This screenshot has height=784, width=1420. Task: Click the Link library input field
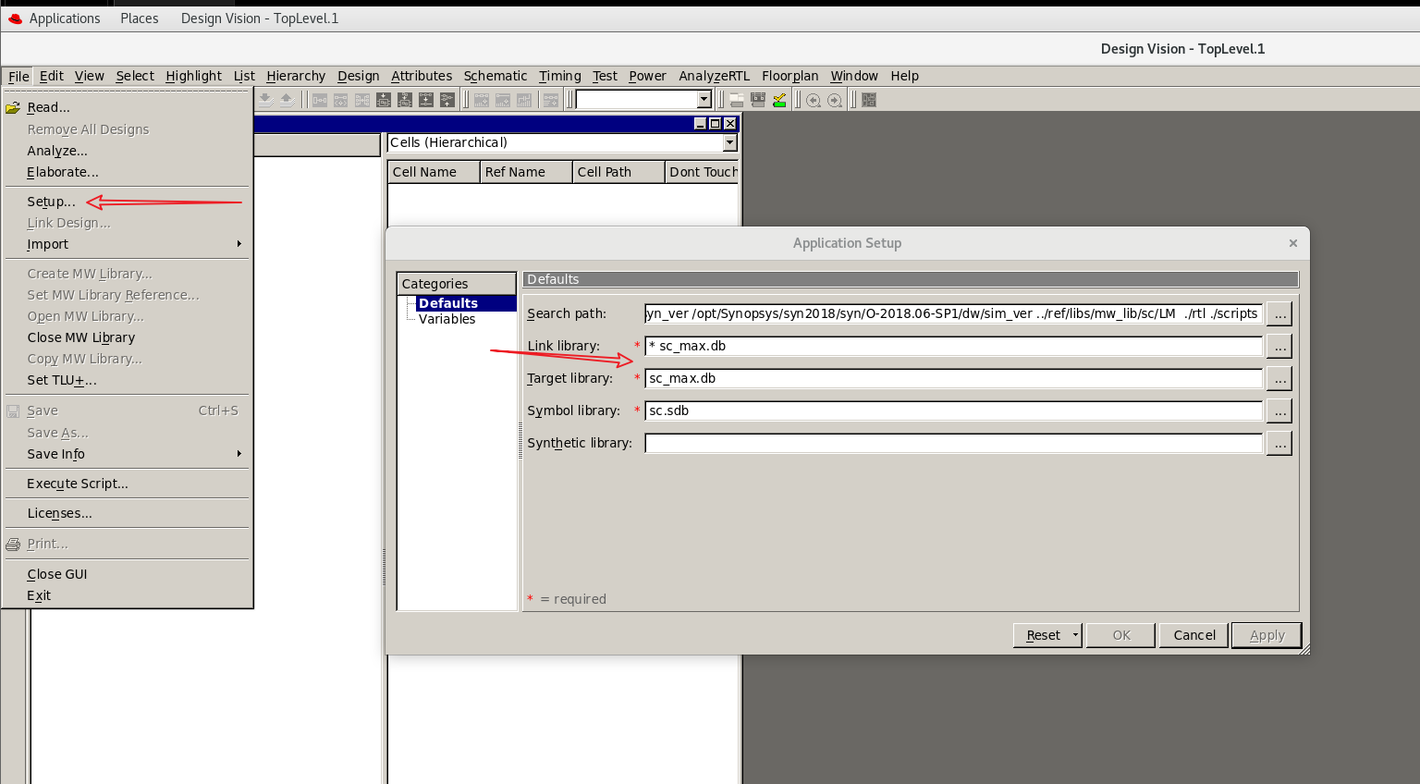(x=953, y=346)
